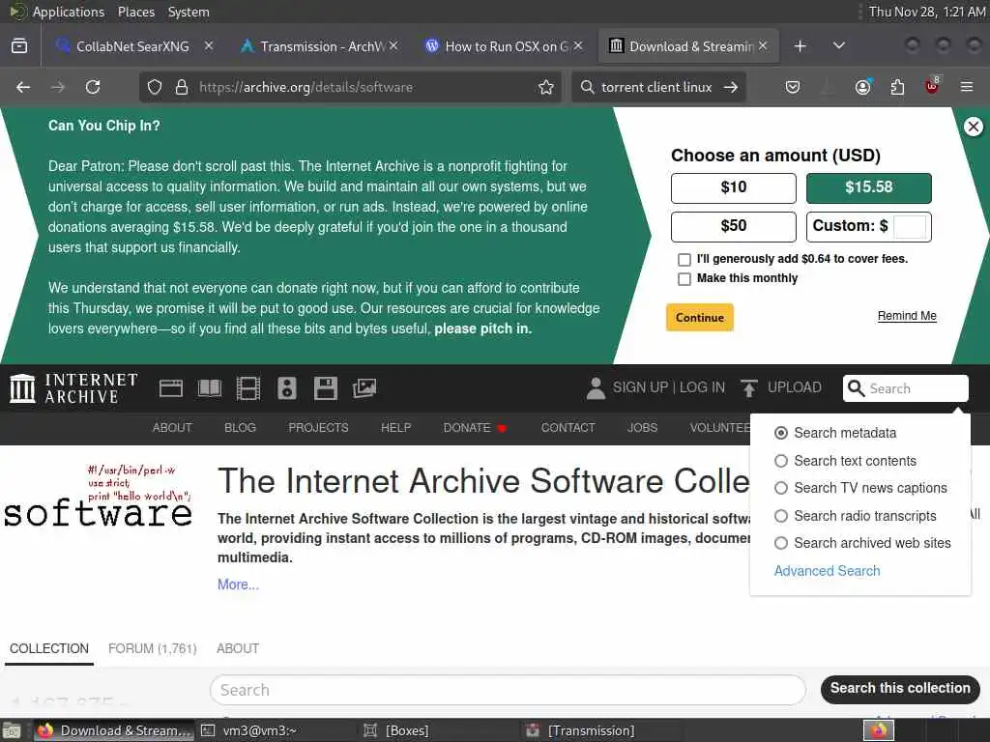Open the Advanced Search link

[827, 571]
